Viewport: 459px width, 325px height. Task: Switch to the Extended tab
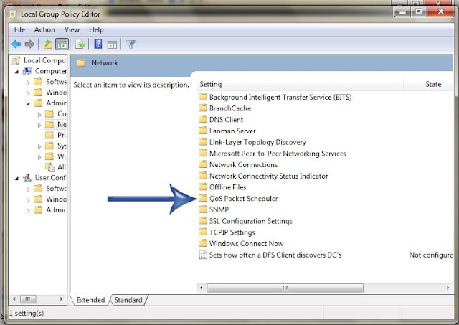coord(90,300)
